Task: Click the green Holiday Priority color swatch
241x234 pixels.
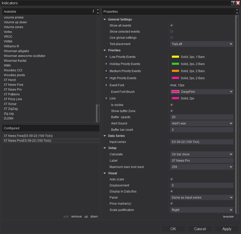Action: (x=175, y=64)
